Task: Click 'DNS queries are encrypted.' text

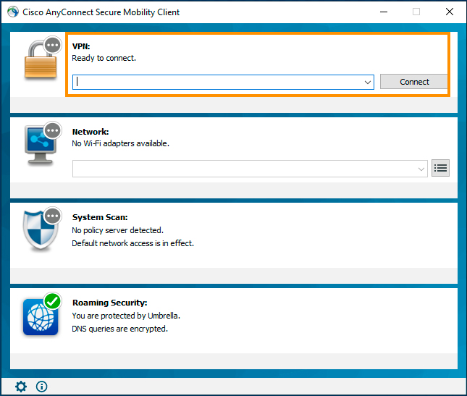Action: (x=119, y=329)
